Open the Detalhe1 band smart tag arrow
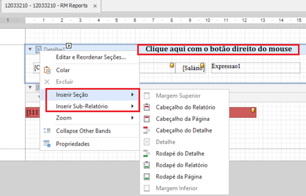This screenshot has width=306, height=196. click(69, 45)
